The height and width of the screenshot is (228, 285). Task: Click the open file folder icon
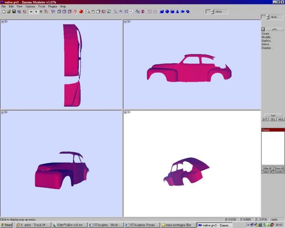point(8,11)
